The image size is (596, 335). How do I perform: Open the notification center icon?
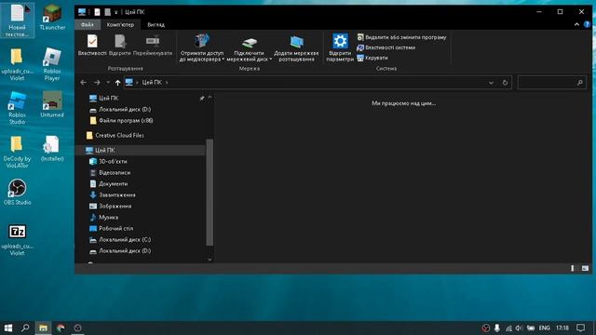(x=580, y=328)
